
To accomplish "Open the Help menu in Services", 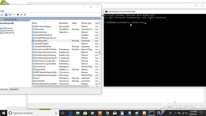I will [2, 11].
